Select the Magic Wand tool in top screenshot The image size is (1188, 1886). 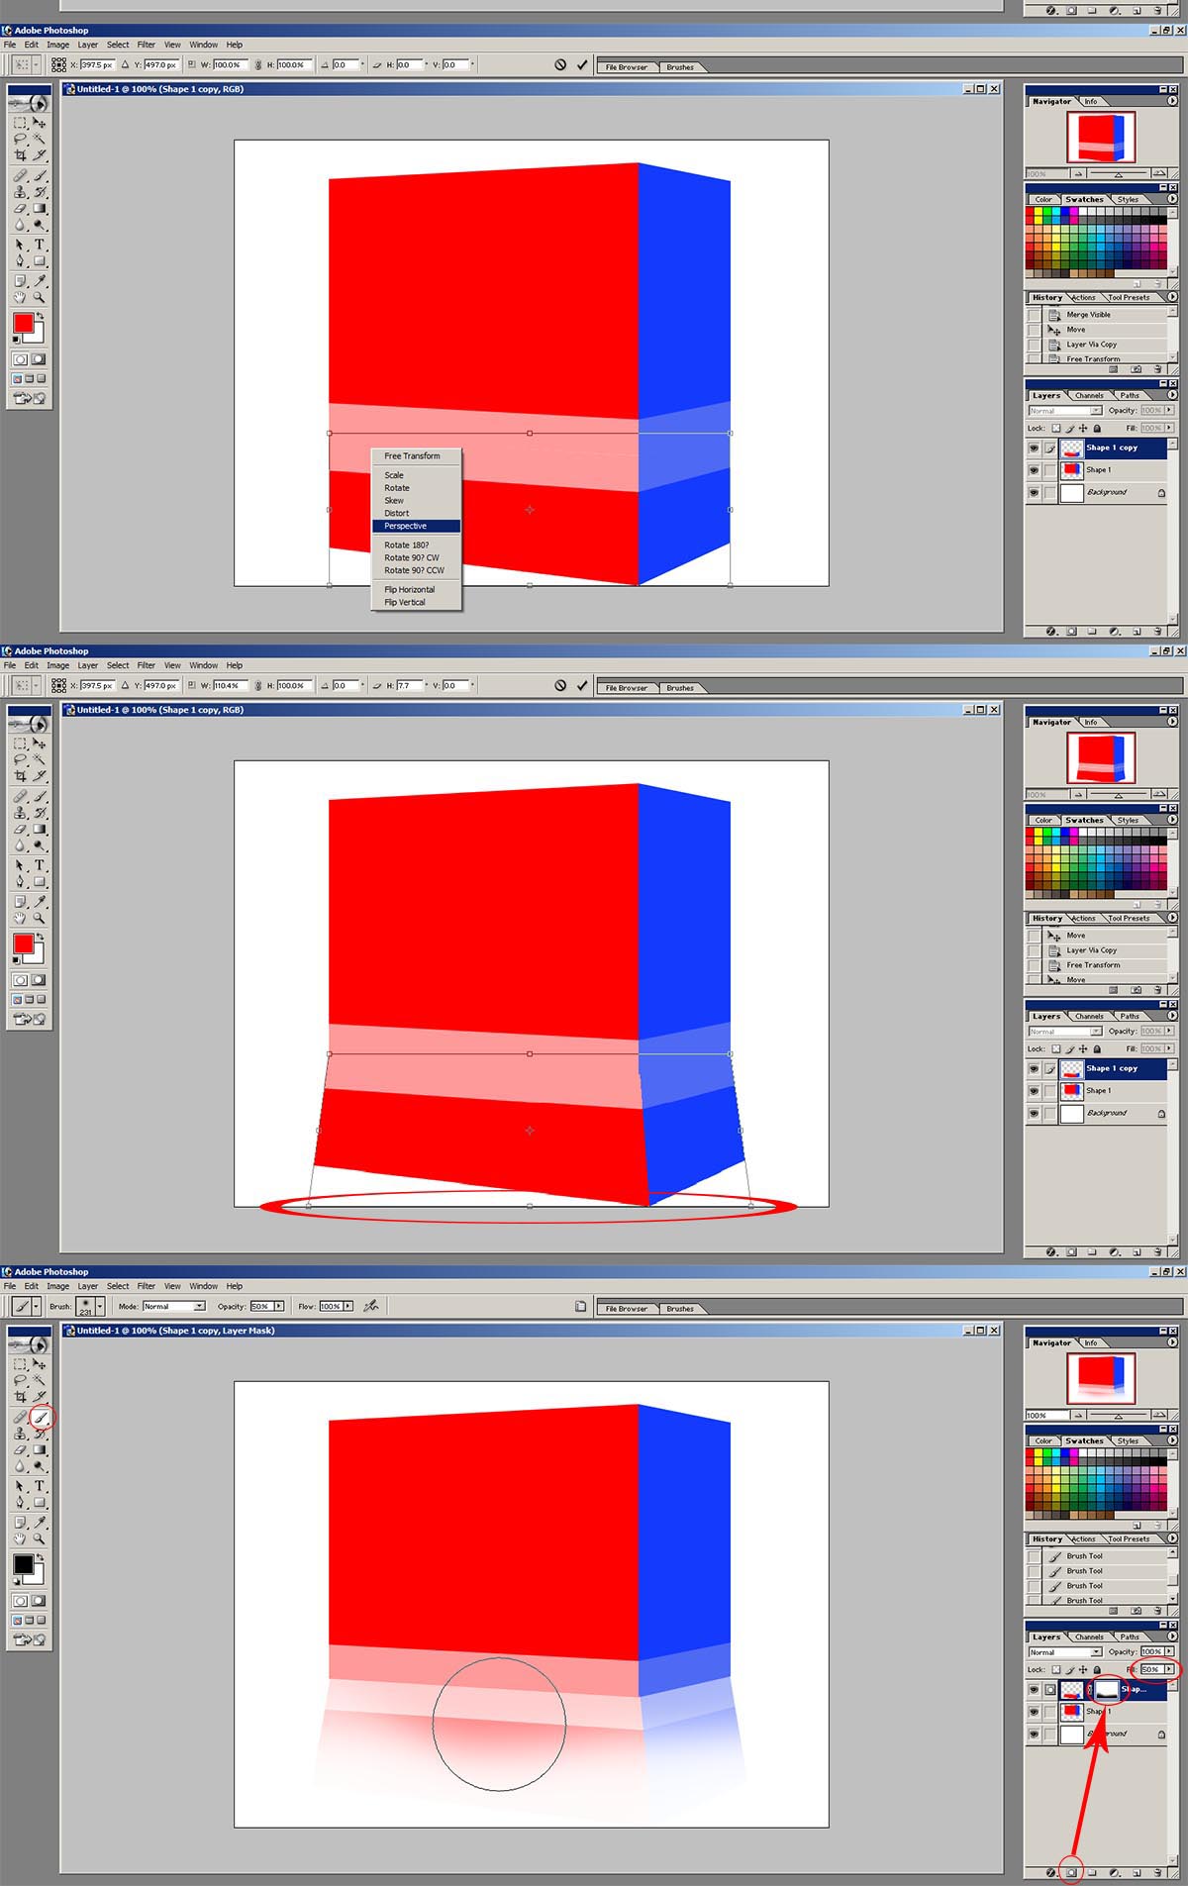(x=40, y=139)
